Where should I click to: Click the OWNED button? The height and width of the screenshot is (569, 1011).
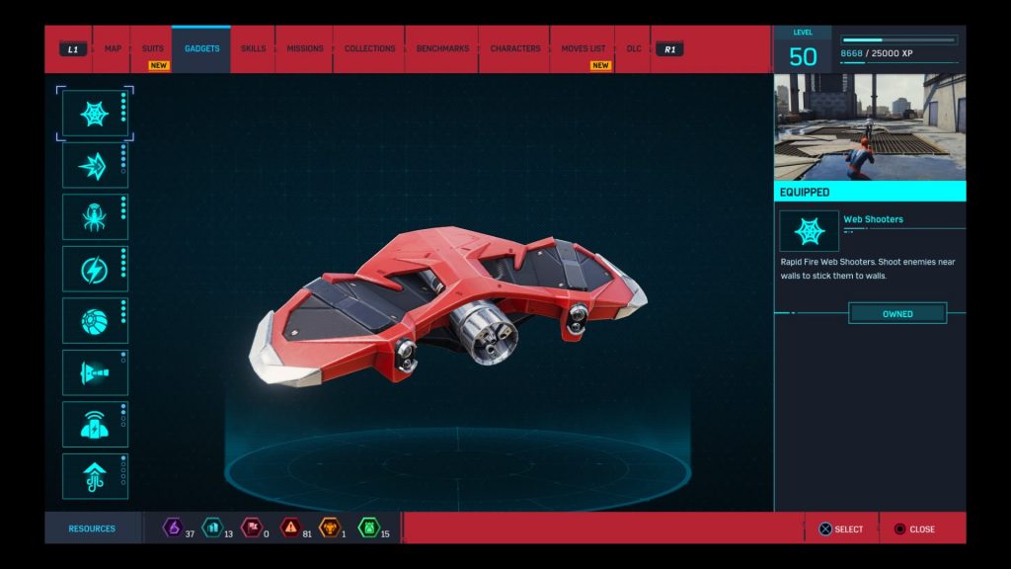(897, 313)
